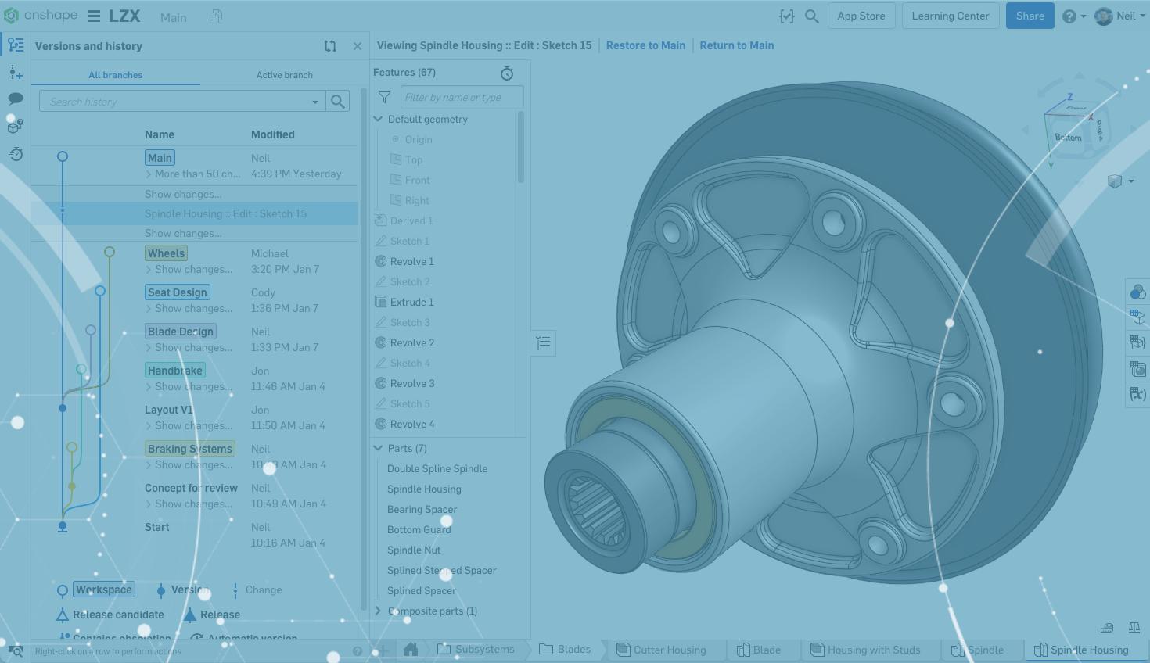Expand the Composite parts group

[379, 611]
